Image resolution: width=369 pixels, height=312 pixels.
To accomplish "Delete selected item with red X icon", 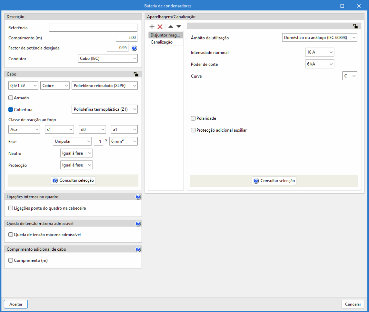I will coord(160,27).
